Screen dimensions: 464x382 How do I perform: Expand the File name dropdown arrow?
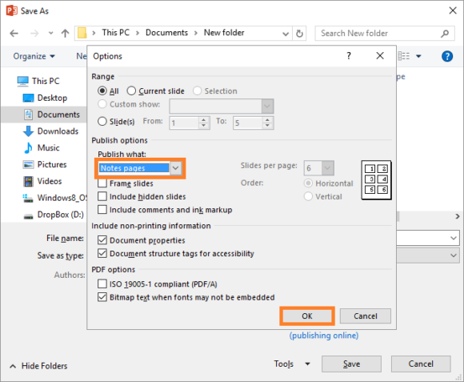pyautogui.click(x=454, y=238)
